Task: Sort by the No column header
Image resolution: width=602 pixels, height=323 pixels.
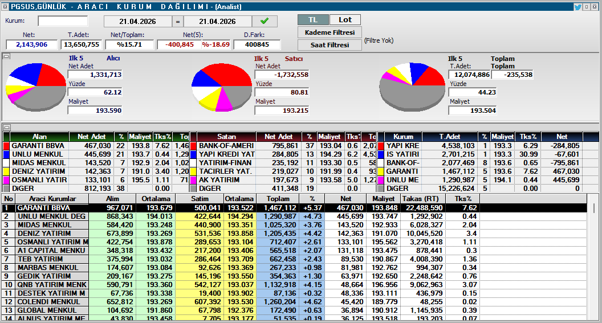Action: (9, 199)
